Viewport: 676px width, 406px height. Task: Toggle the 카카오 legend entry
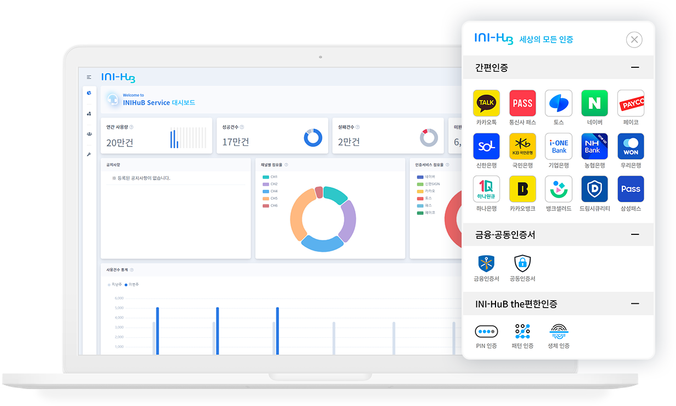(x=426, y=191)
